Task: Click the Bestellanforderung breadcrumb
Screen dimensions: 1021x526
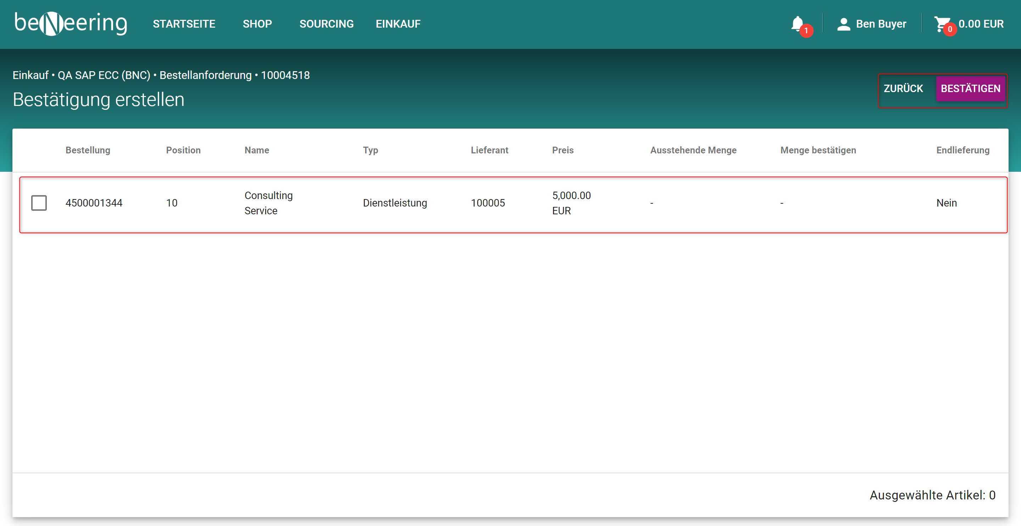Action: click(x=205, y=75)
